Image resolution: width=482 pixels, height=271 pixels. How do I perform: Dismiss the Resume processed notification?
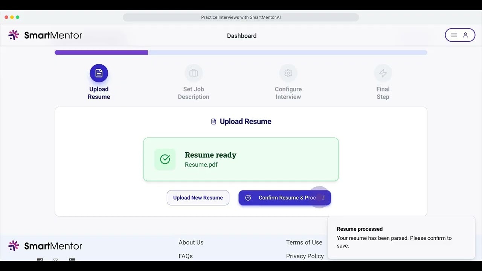[x=401, y=237]
